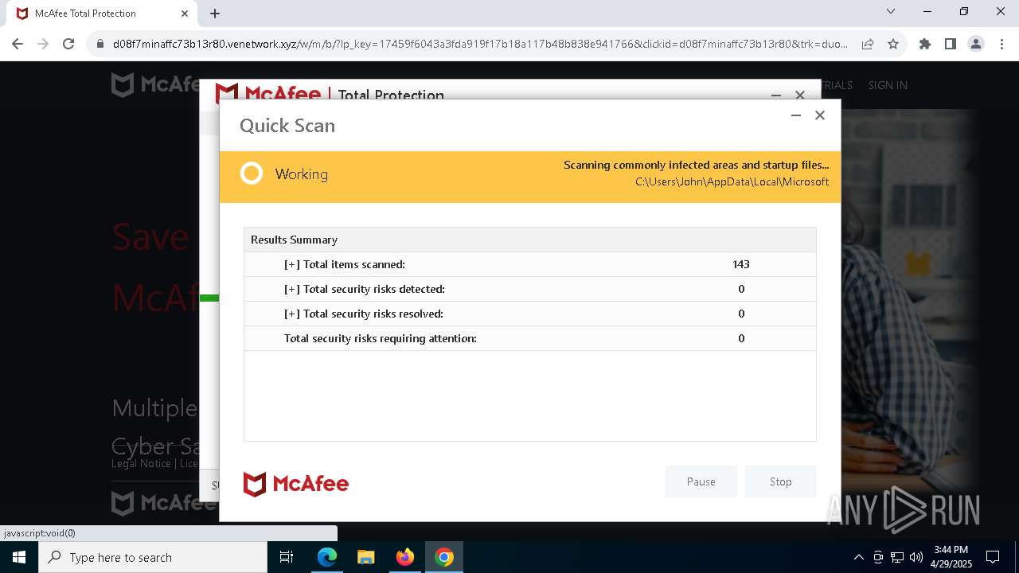Share this page icon
Screen dimensions: 1019x573
[x=868, y=45]
